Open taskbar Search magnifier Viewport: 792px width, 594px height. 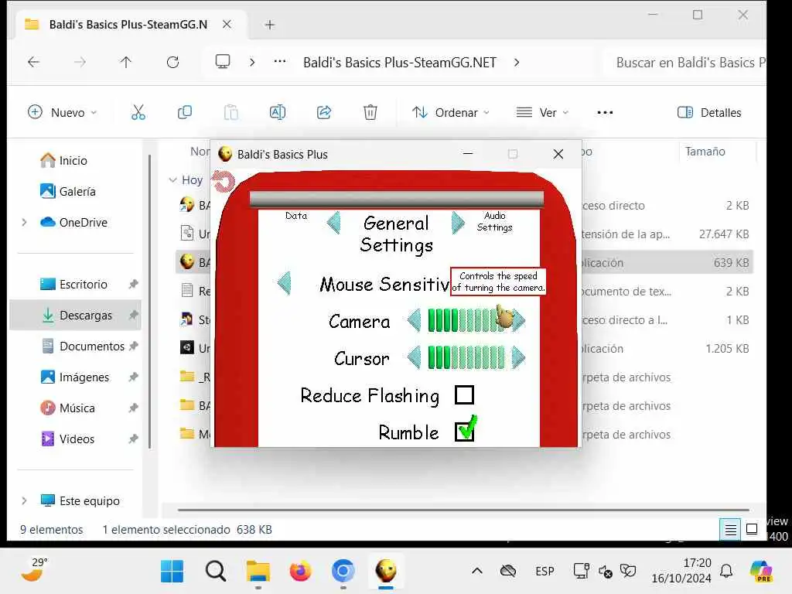(215, 571)
